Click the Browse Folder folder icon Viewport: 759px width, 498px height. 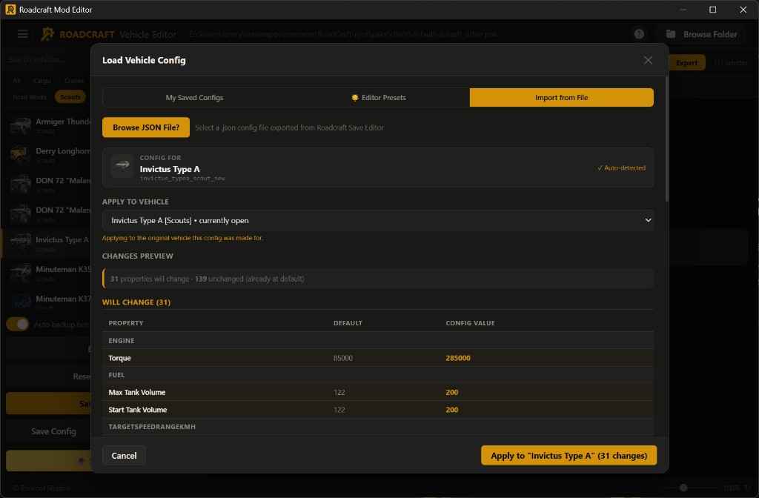[671, 34]
